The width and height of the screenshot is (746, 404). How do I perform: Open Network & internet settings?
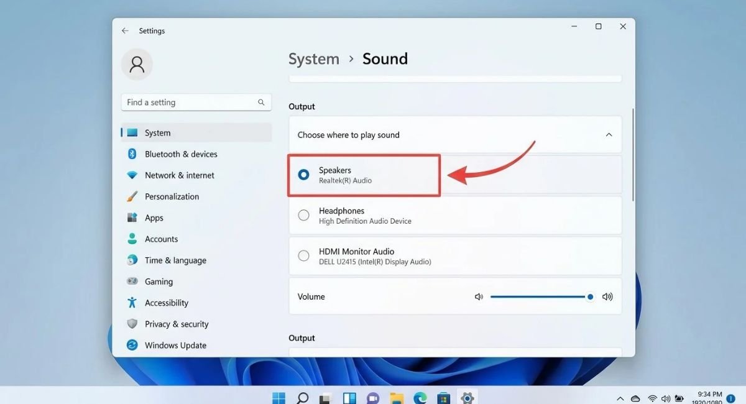point(196,175)
